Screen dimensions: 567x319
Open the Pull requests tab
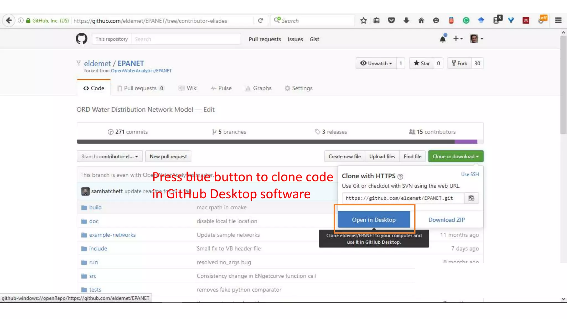[141, 88]
